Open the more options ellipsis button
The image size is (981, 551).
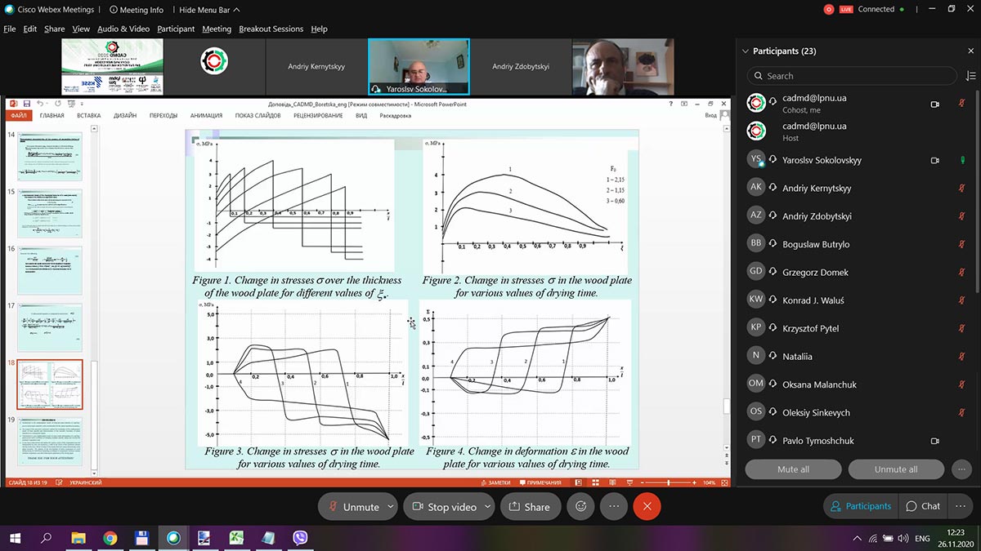click(x=614, y=506)
